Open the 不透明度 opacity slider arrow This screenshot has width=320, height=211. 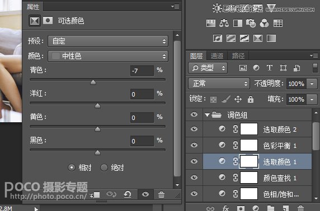tap(312, 84)
